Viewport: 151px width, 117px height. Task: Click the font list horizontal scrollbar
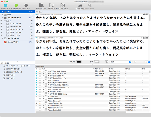pyautogui.click(x=81, y=112)
